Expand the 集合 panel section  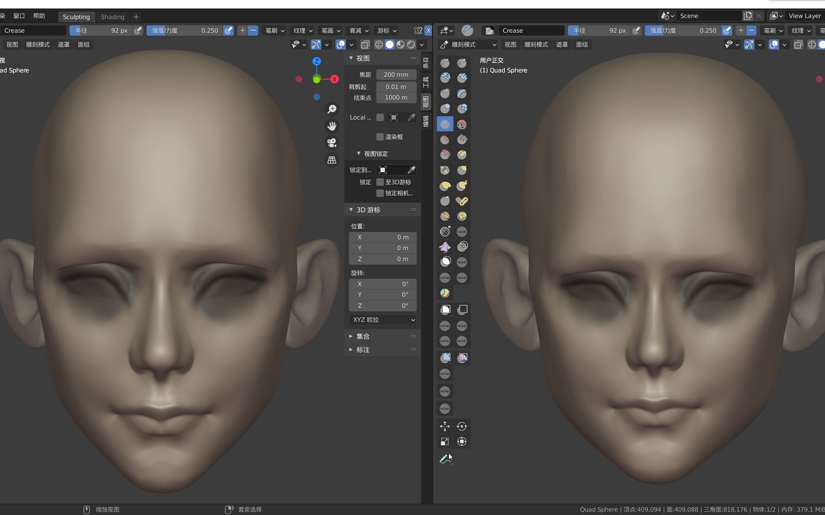point(363,336)
